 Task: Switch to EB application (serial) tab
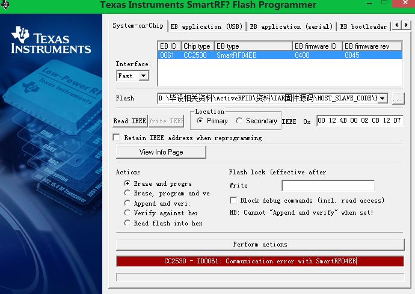point(291,26)
